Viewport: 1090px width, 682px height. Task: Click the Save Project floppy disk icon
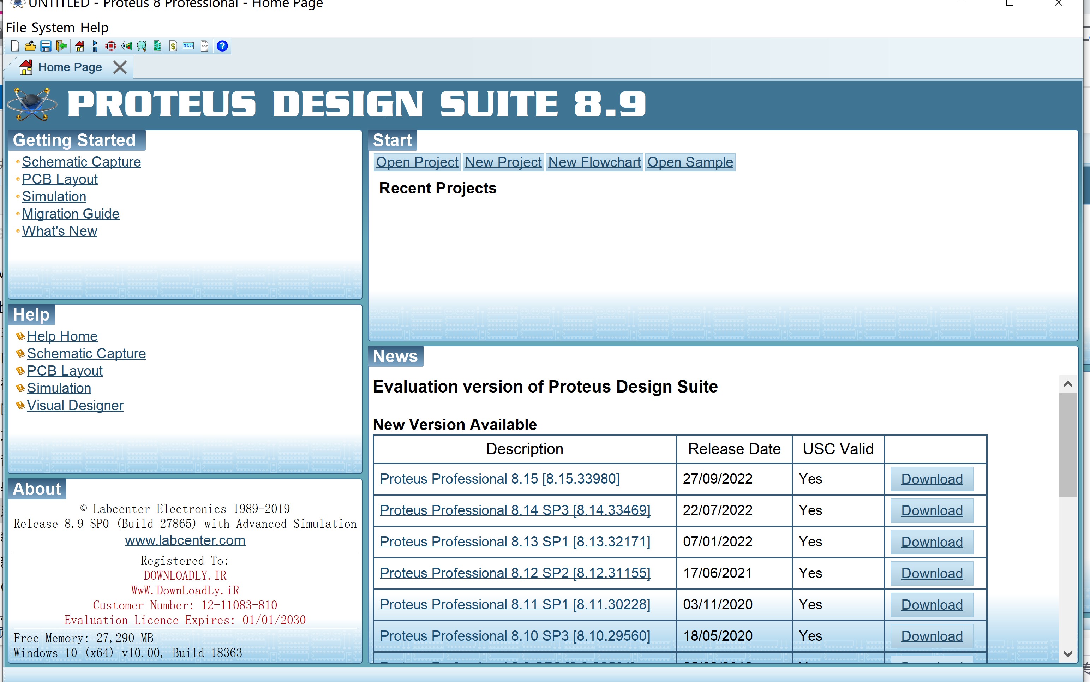pos(46,46)
